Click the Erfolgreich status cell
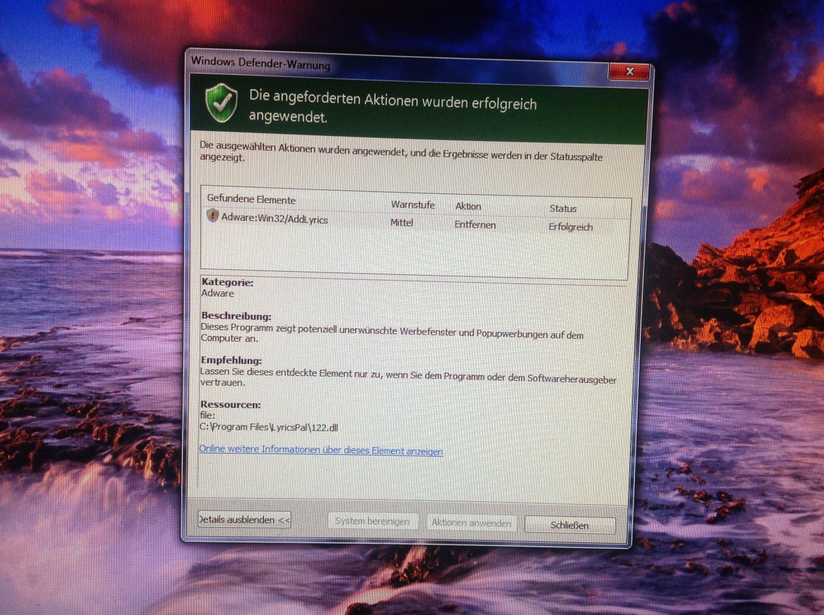 tap(570, 227)
